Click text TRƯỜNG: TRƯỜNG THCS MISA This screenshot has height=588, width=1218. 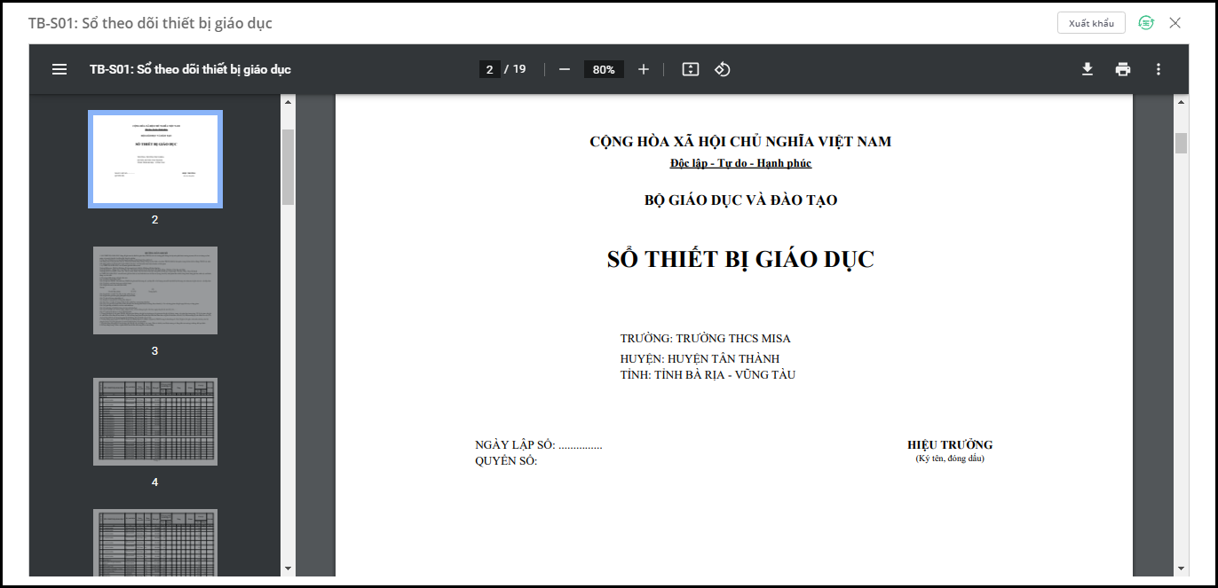705,338
